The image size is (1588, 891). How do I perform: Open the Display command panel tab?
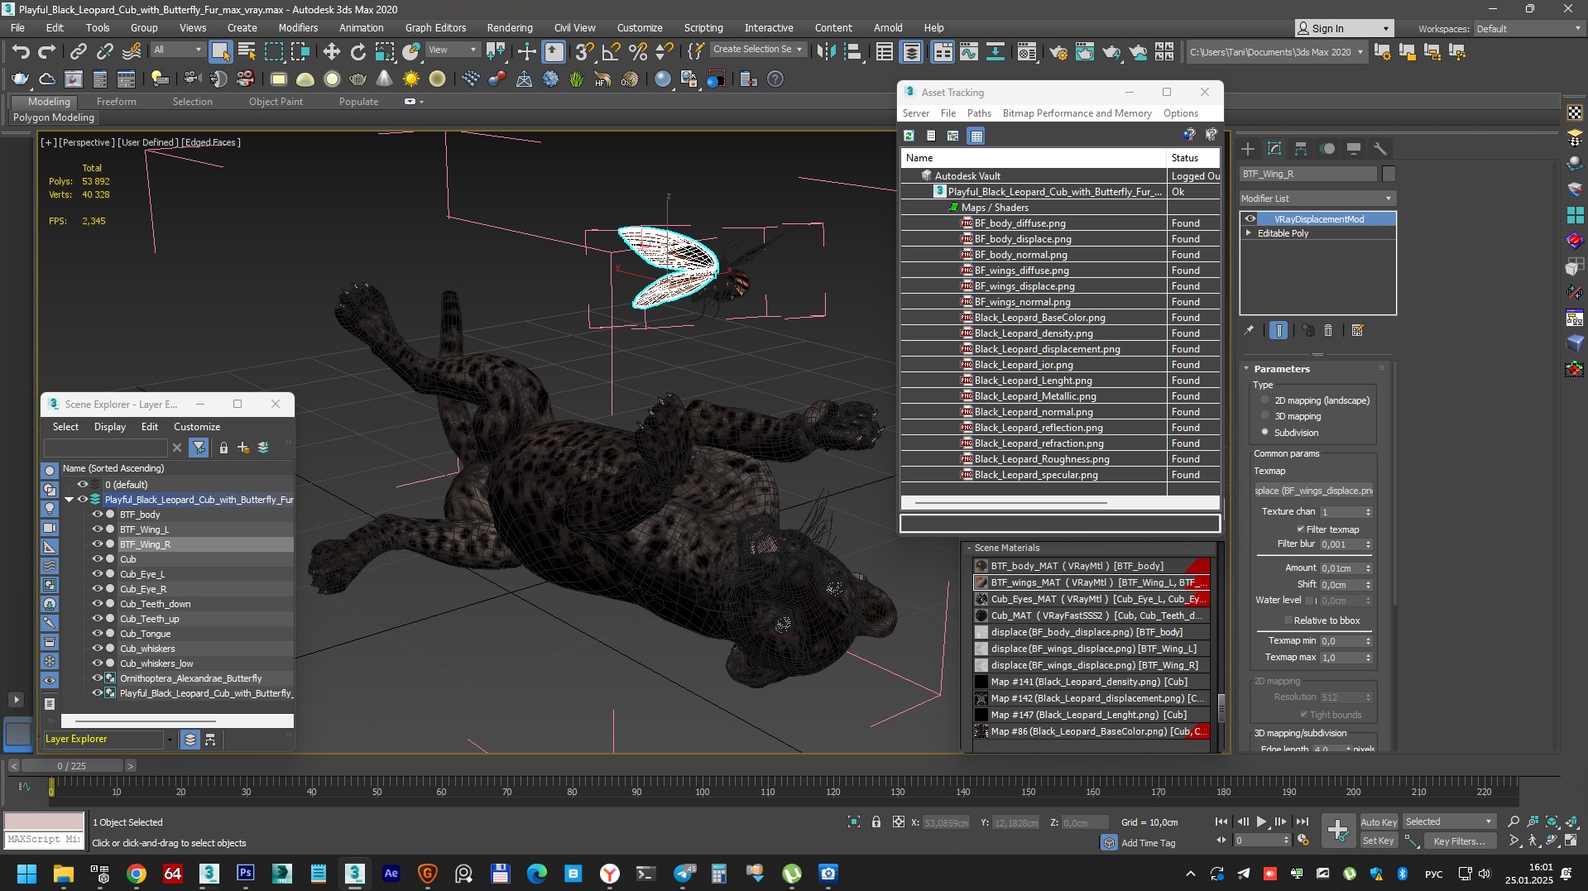click(1354, 149)
